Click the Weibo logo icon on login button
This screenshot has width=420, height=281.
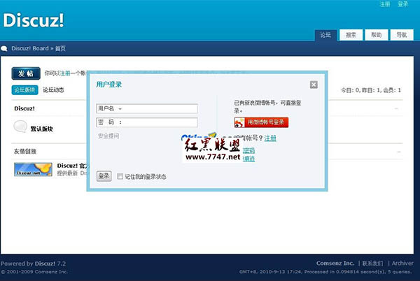click(239, 122)
